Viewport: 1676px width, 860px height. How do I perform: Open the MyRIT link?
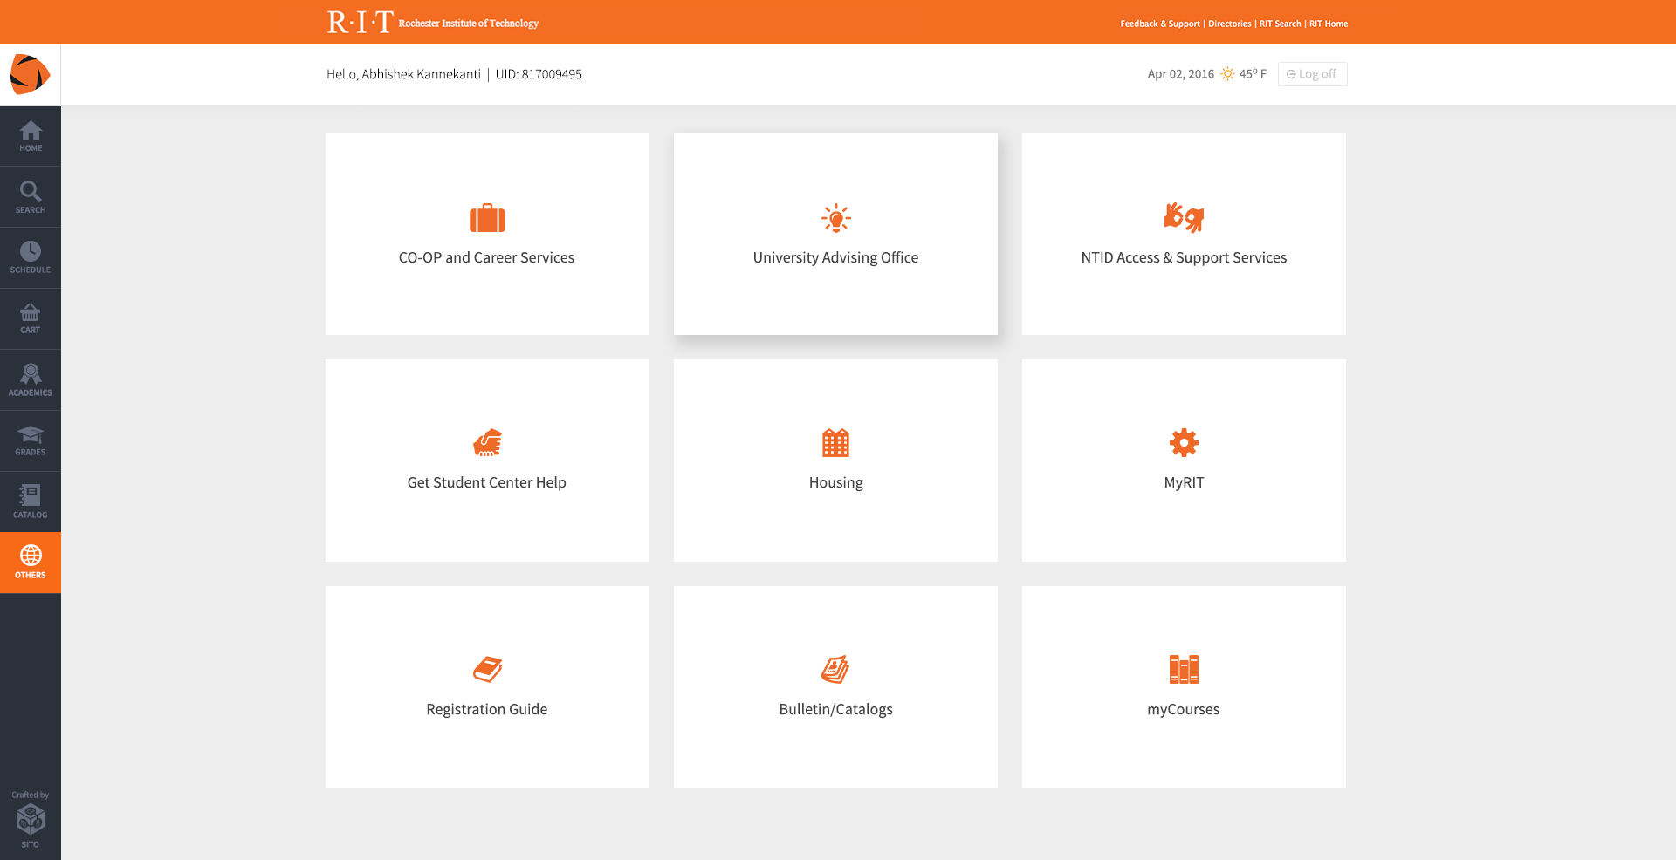click(1184, 483)
